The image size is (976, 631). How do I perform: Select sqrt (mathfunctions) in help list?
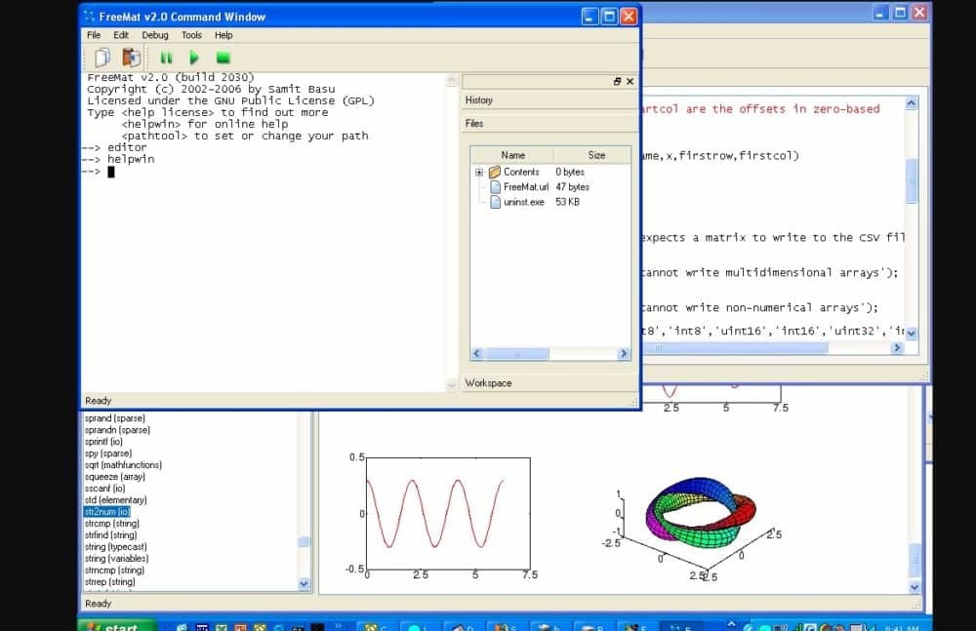(x=123, y=465)
